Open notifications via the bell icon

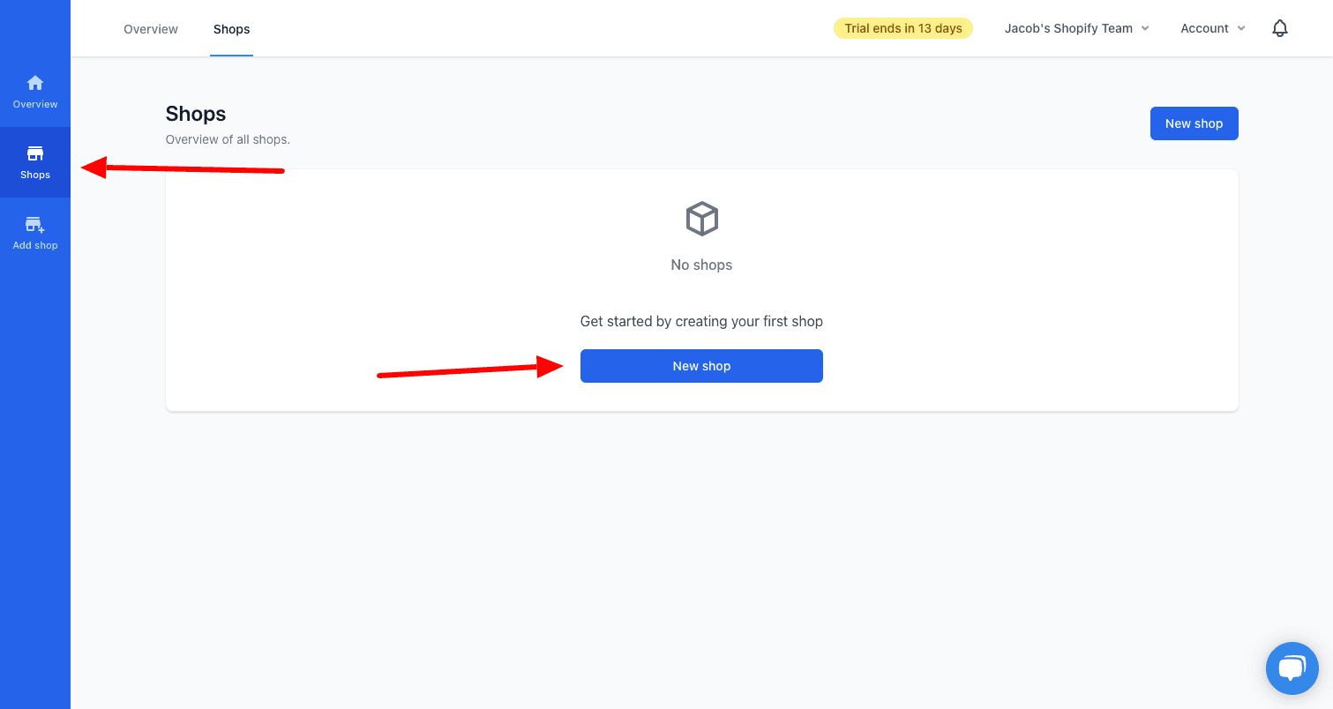click(x=1280, y=28)
